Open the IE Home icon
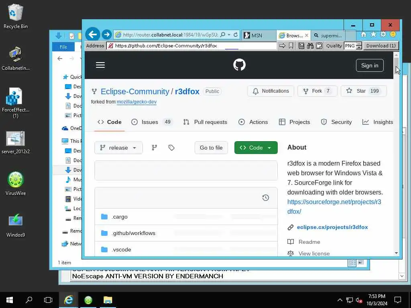411x308 pixels. 364,34
